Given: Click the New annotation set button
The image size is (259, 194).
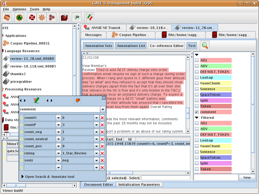Looking at the screenshot, I should 247,178.
